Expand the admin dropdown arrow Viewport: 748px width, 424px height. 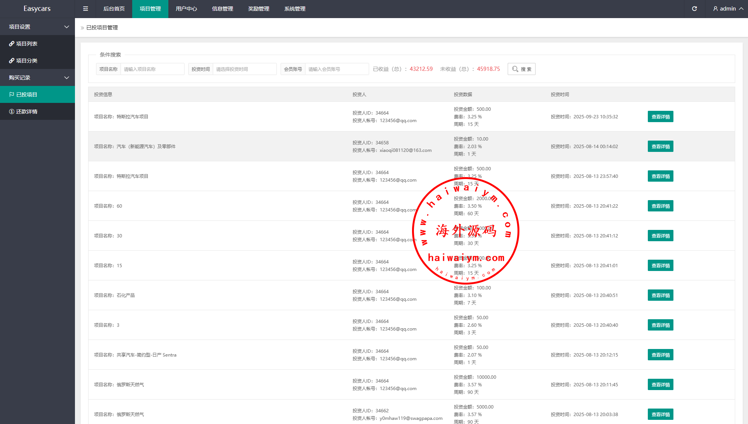coord(741,9)
